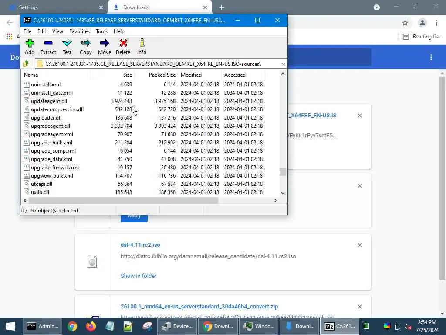The image size is (446, 335).
Task: Click the USB safely remove tray icon
Action: [398, 326]
